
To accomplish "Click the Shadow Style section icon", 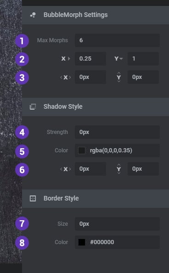I will click(33, 106).
